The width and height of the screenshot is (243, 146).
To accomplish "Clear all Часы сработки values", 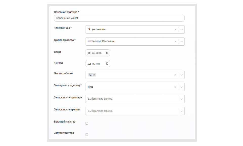I will pos(175,75).
